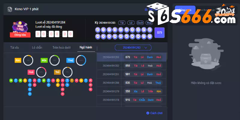Image resolution: width=240 pixels, height=120 pixels.
Task: Click the brown Thổ element badge
Action: click(x=57, y=72)
